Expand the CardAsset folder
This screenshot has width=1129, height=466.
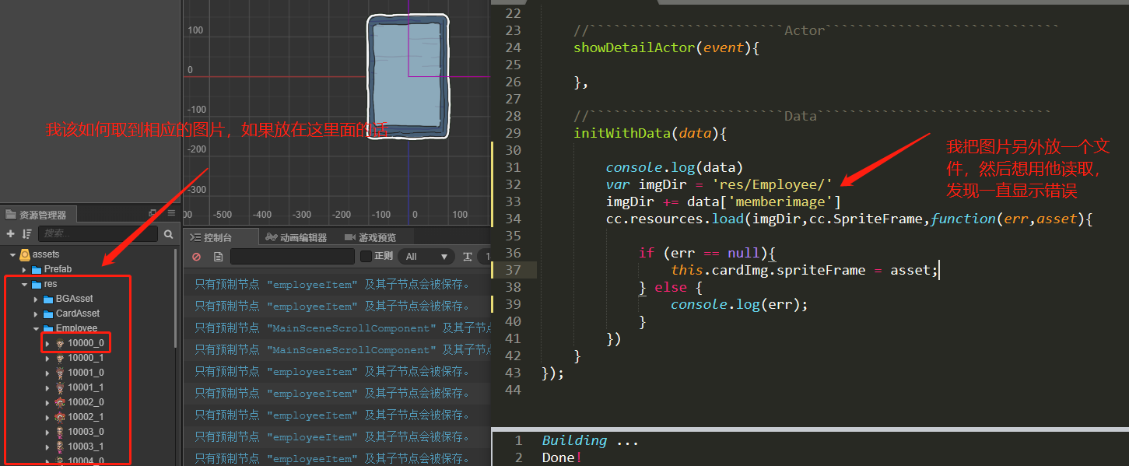pyautogui.click(x=36, y=314)
